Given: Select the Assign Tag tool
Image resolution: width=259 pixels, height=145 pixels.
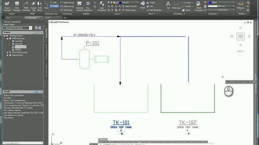Looking at the screenshot, I should click(34, 6).
